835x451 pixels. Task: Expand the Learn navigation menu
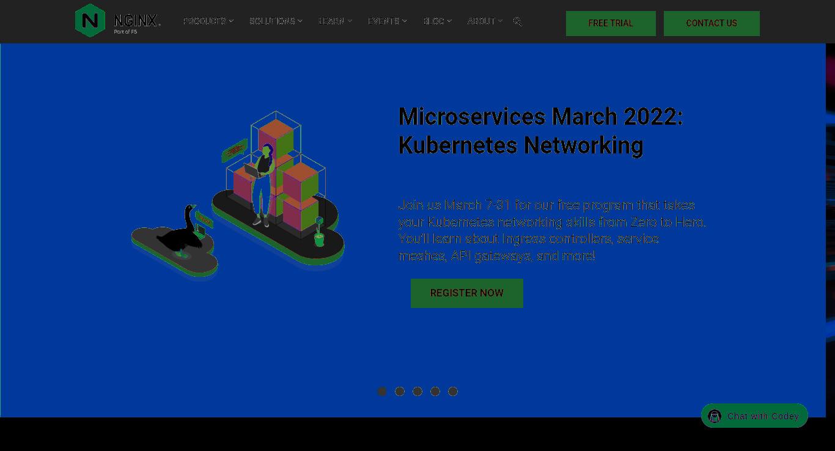click(x=335, y=21)
